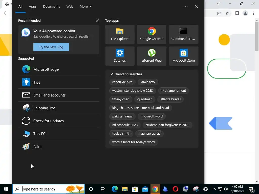Screen dimensions: 259x194
Task: Open the Tips app suggestion
Action: click(59, 82)
